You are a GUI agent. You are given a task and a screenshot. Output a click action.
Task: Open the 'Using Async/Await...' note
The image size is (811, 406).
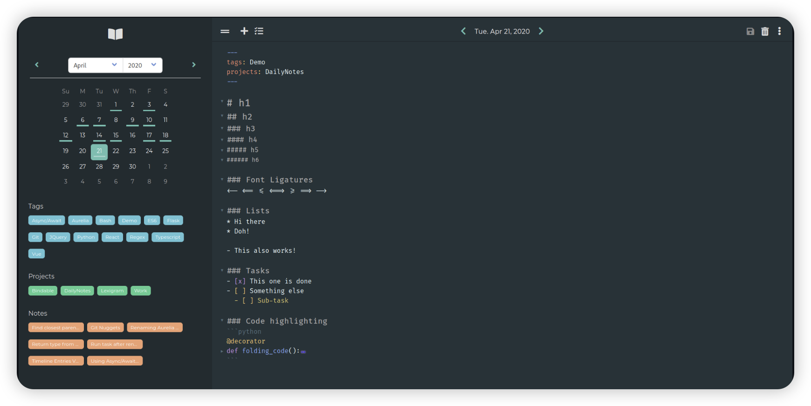click(115, 361)
